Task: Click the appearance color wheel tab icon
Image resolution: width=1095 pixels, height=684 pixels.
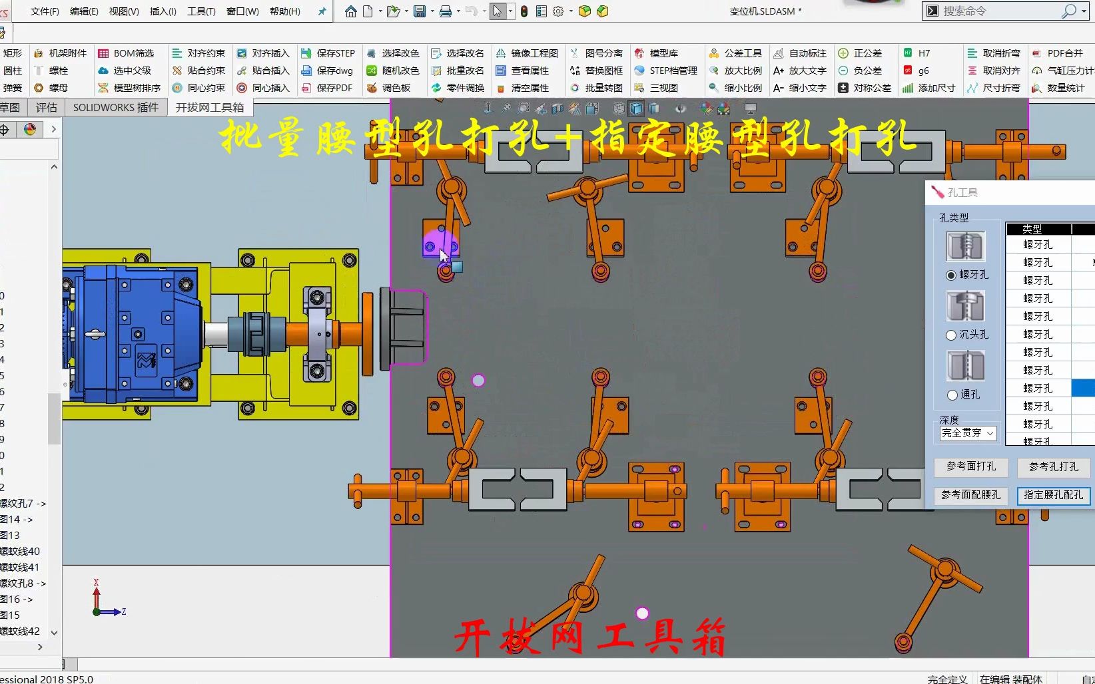Action: pyautogui.click(x=30, y=130)
